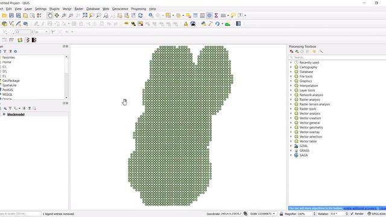
Task: Save project with the floppy disk icon
Action: 11,16
